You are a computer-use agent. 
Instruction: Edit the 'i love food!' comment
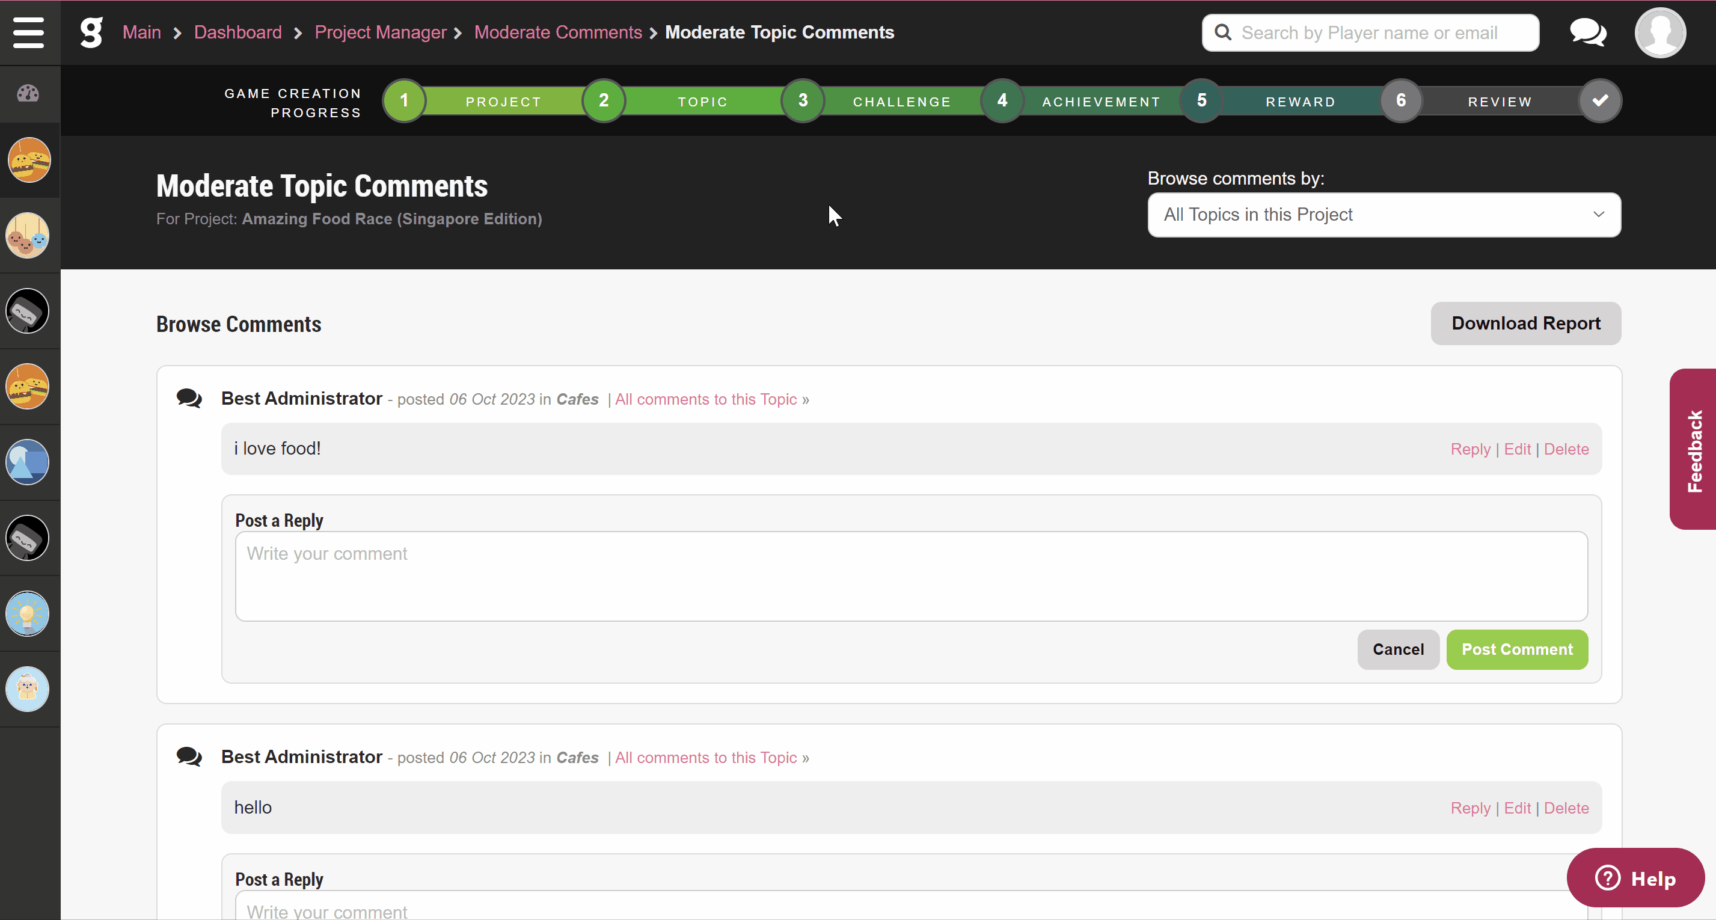pos(1518,449)
